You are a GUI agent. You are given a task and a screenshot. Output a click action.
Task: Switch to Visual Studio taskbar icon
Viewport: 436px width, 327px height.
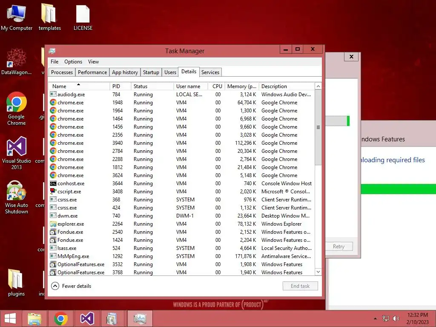point(87,318)
